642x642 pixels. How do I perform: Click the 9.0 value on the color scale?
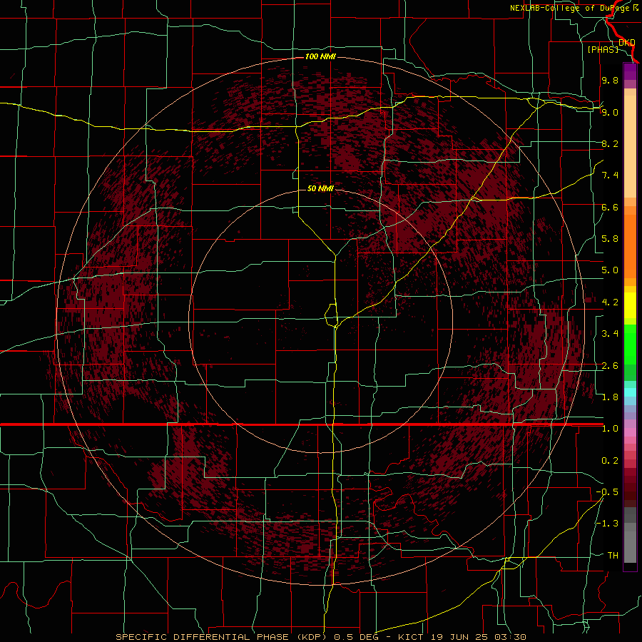click(610, 112)
